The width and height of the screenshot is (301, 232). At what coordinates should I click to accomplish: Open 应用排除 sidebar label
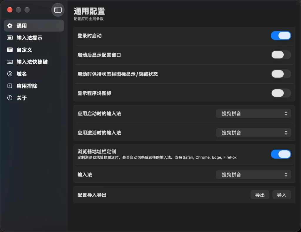(x=27, y=86)
